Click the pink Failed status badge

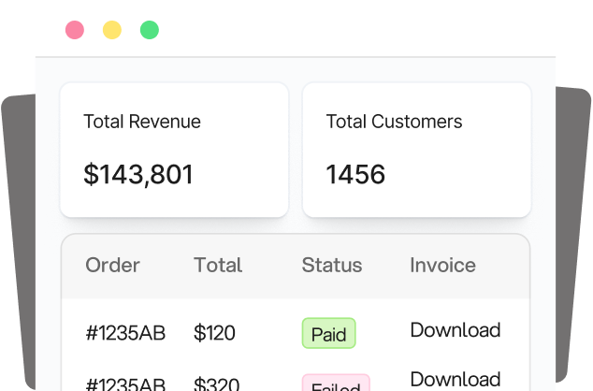(335, 384)
